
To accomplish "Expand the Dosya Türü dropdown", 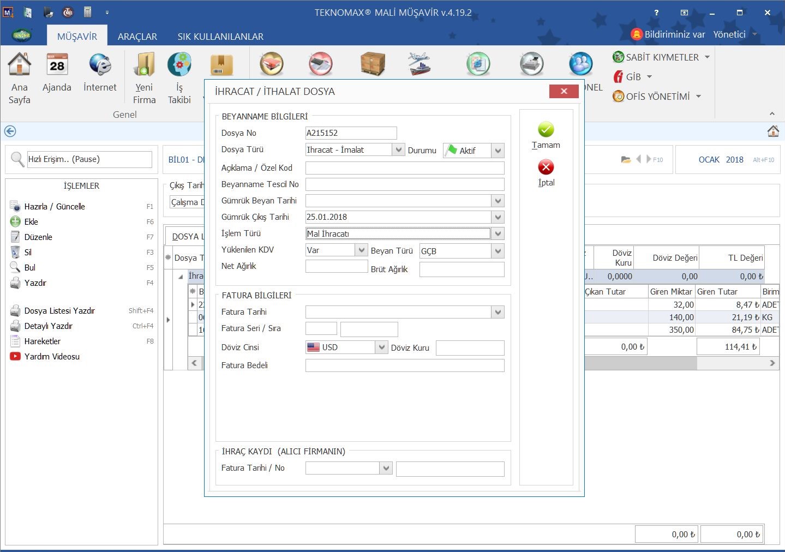I will coord(399,150).
